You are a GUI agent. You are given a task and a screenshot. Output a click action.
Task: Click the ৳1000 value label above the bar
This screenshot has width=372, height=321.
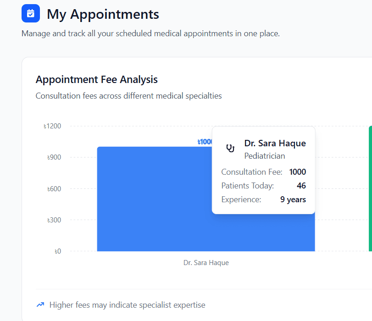205,142
